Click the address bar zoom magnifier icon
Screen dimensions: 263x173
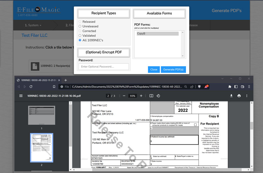186,86
